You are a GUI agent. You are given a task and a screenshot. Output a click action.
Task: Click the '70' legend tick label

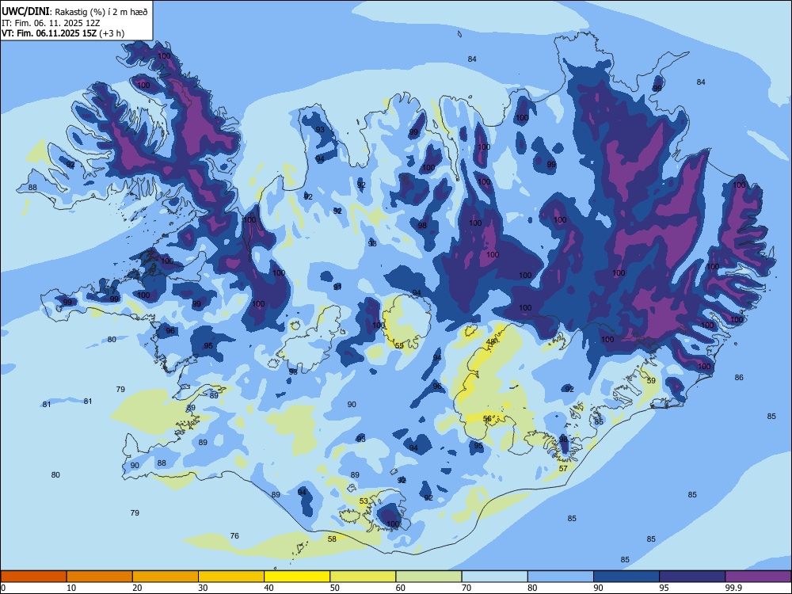click(466, 588)
